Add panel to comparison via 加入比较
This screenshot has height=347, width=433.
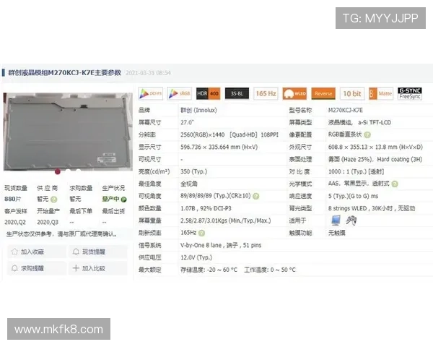[x=98, y=268]
